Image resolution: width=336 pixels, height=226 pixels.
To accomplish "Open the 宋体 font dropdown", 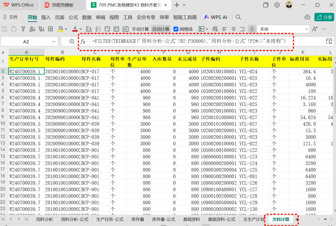I will (306, 29).
